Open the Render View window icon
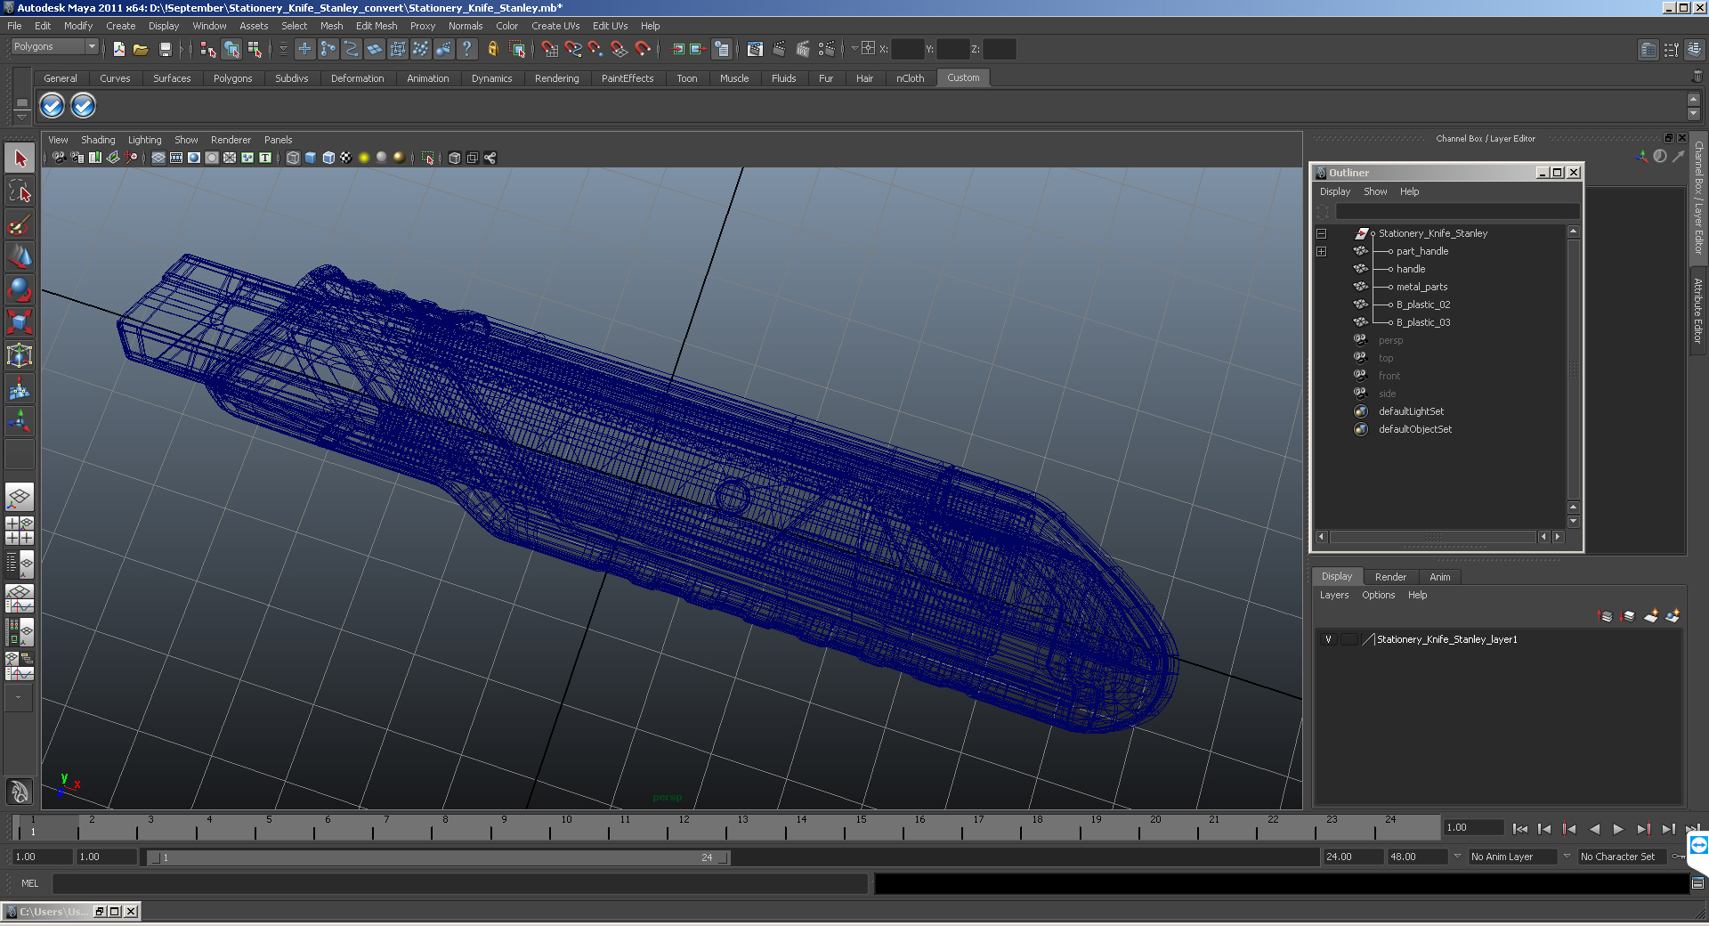 pos(755,49)
